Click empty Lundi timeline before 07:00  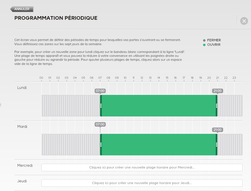[71, 106]
